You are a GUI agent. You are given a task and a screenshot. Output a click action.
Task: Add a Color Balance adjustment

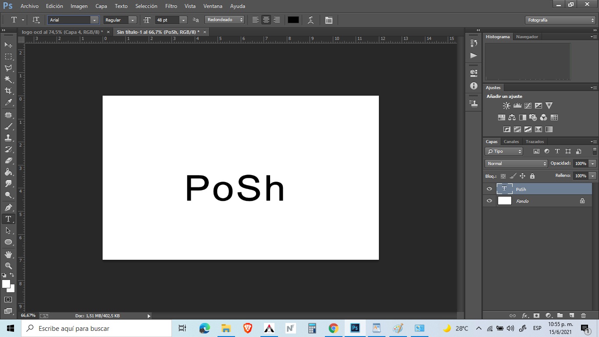(512, 117)
